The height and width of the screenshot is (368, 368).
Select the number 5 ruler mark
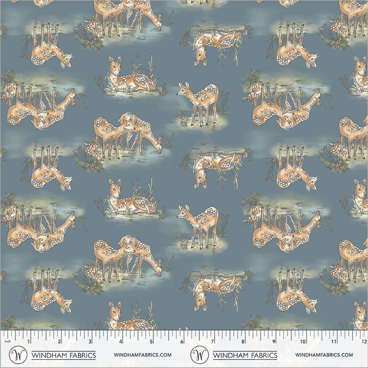pos(151,342)
